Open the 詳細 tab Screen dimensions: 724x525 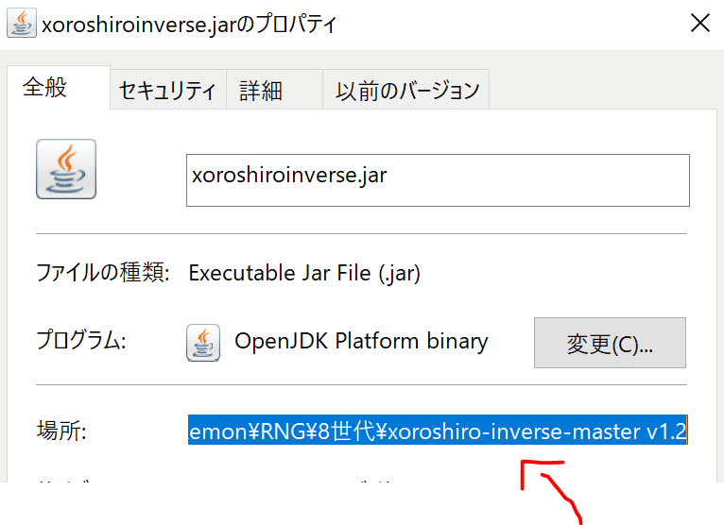click(x=274, y=90)
